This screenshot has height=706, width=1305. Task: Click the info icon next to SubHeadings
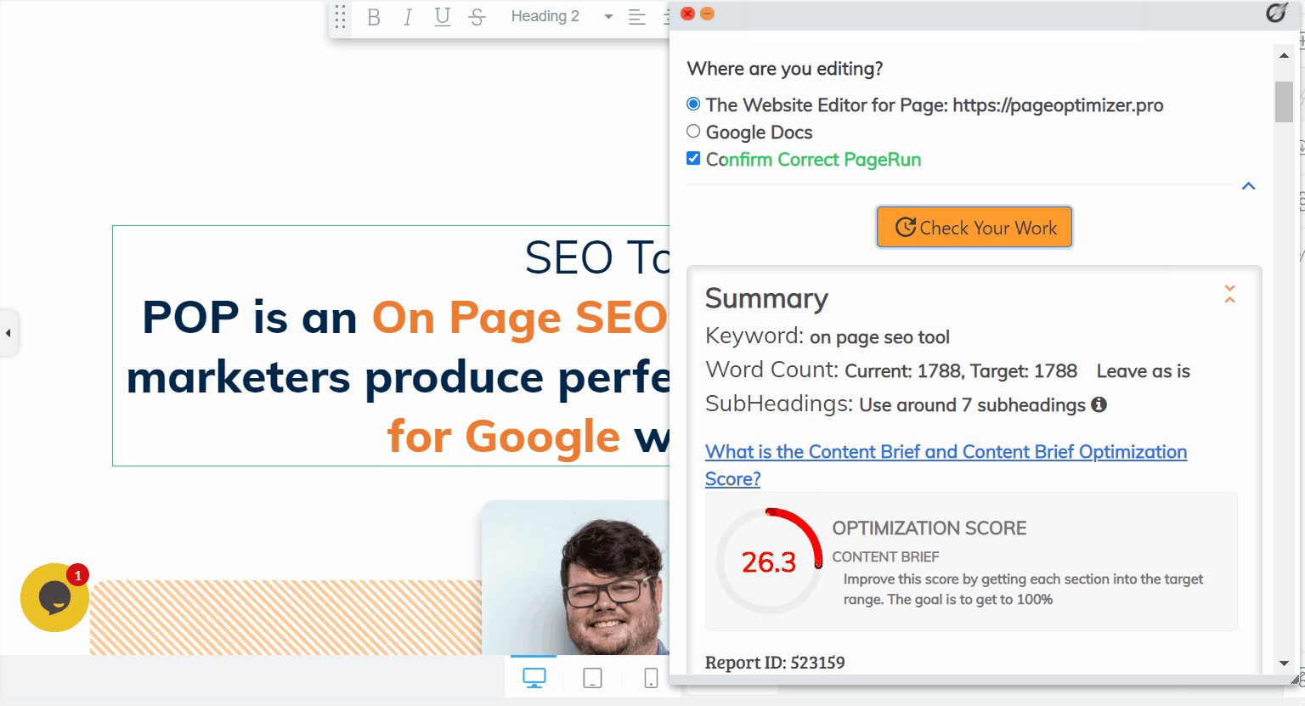point(1099,405)
